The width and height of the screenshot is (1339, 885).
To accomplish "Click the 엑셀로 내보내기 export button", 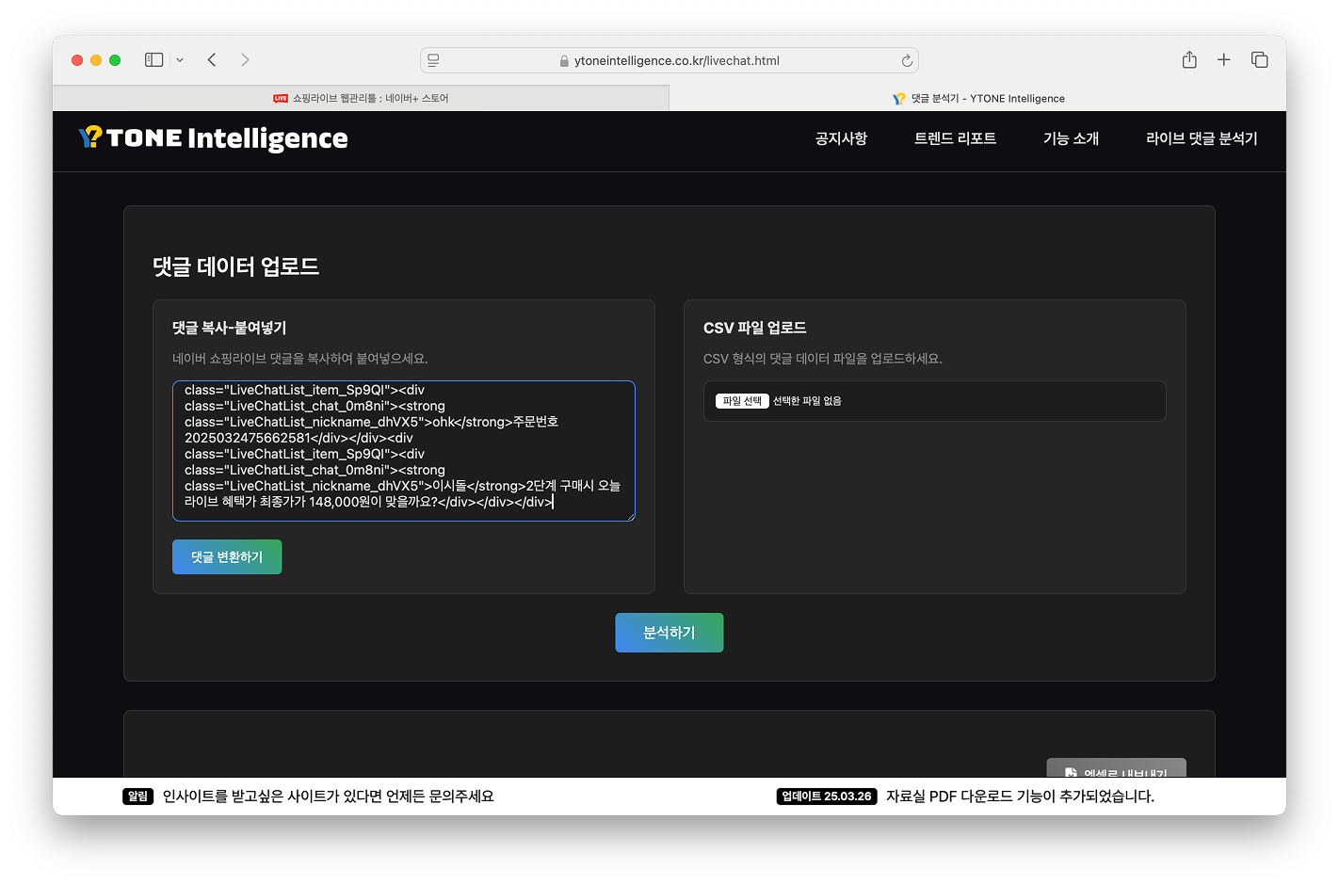I will (x=1116, y=768).
